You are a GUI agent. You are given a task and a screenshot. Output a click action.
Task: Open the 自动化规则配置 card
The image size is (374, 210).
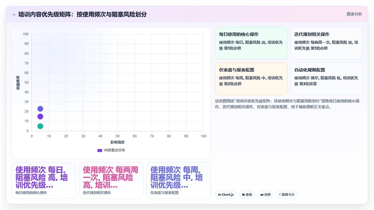click(x=326, y=79)
